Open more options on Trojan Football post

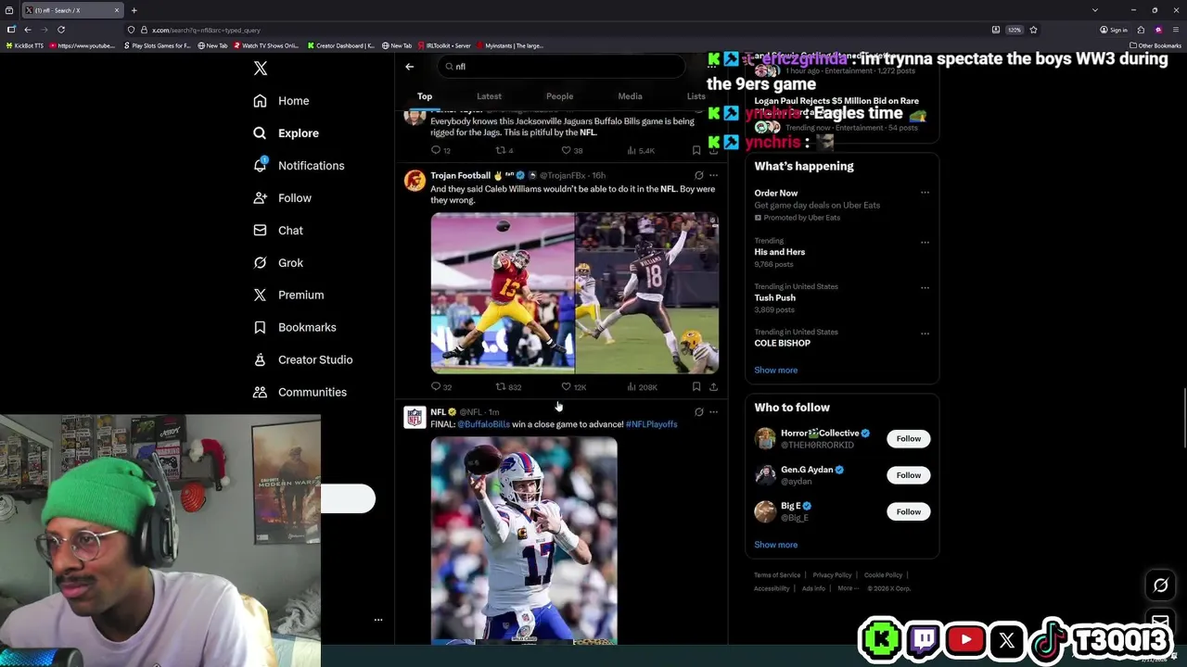(713, 175)
